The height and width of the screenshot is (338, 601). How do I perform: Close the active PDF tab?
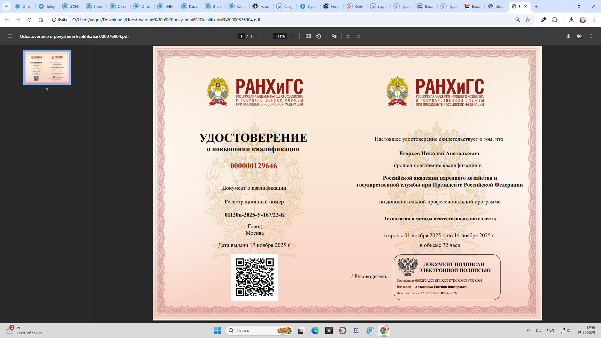tap(526, 6)
